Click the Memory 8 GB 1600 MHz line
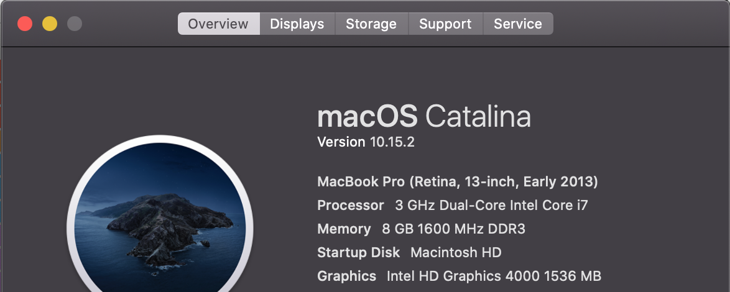This screenshot has width=730, height=292. tap(421, 229)
